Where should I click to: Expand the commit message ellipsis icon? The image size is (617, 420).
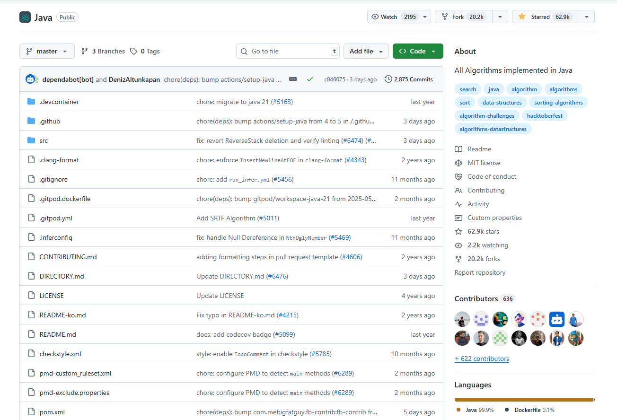point(293,79)
